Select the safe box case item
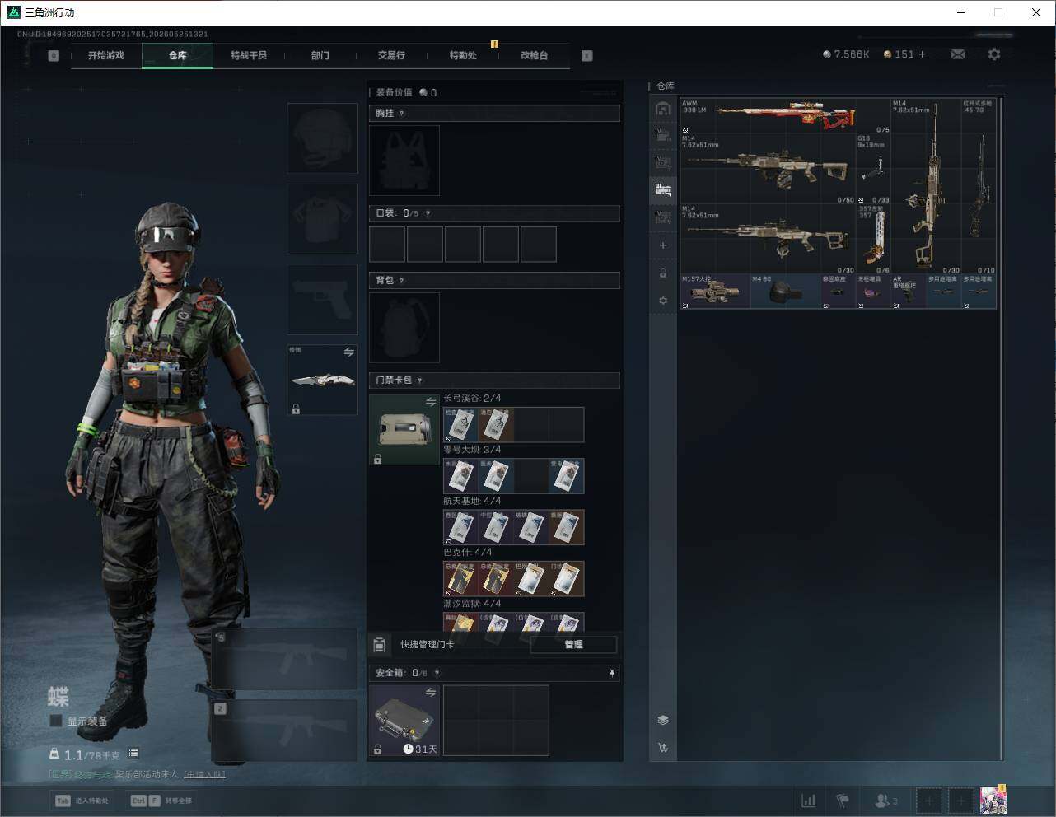The height and width of the screenshot is (817, 1056). 404,721
